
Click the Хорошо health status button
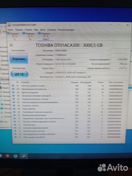pos(19,59)
